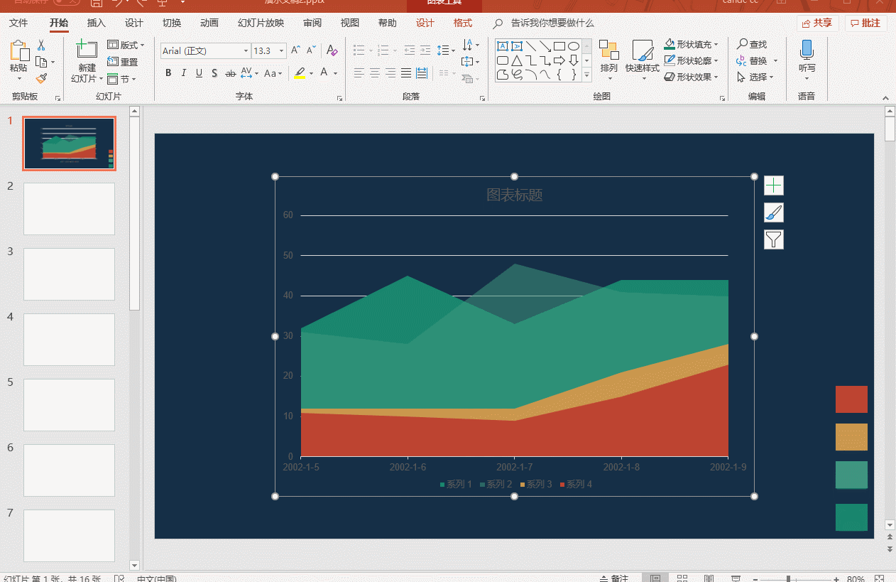Click the 听写 microphone icon
896x582 pixels.
(807, 50)
